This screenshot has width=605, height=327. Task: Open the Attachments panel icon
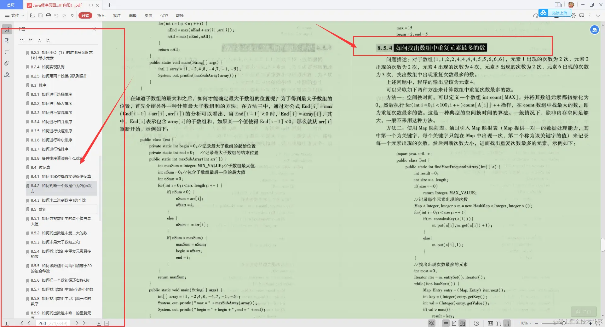click(x=7, y=63)
